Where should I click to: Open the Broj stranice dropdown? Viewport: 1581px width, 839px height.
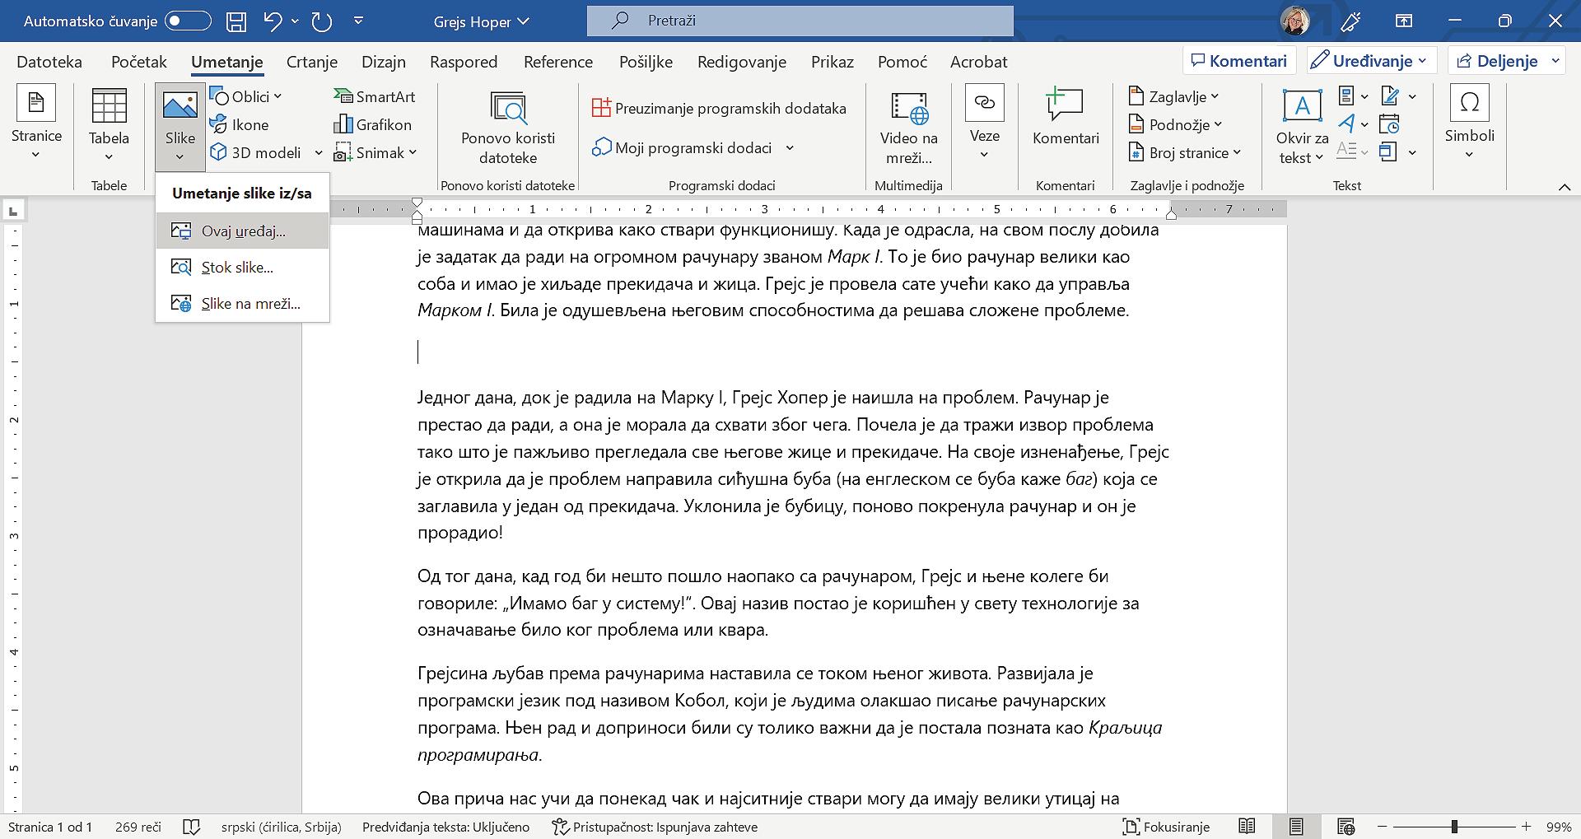1184,152
